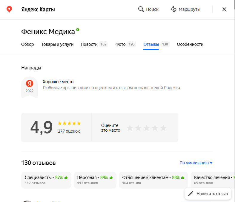
Task: Switch to the Товары и услуги tab
Action: pos(57,44)
